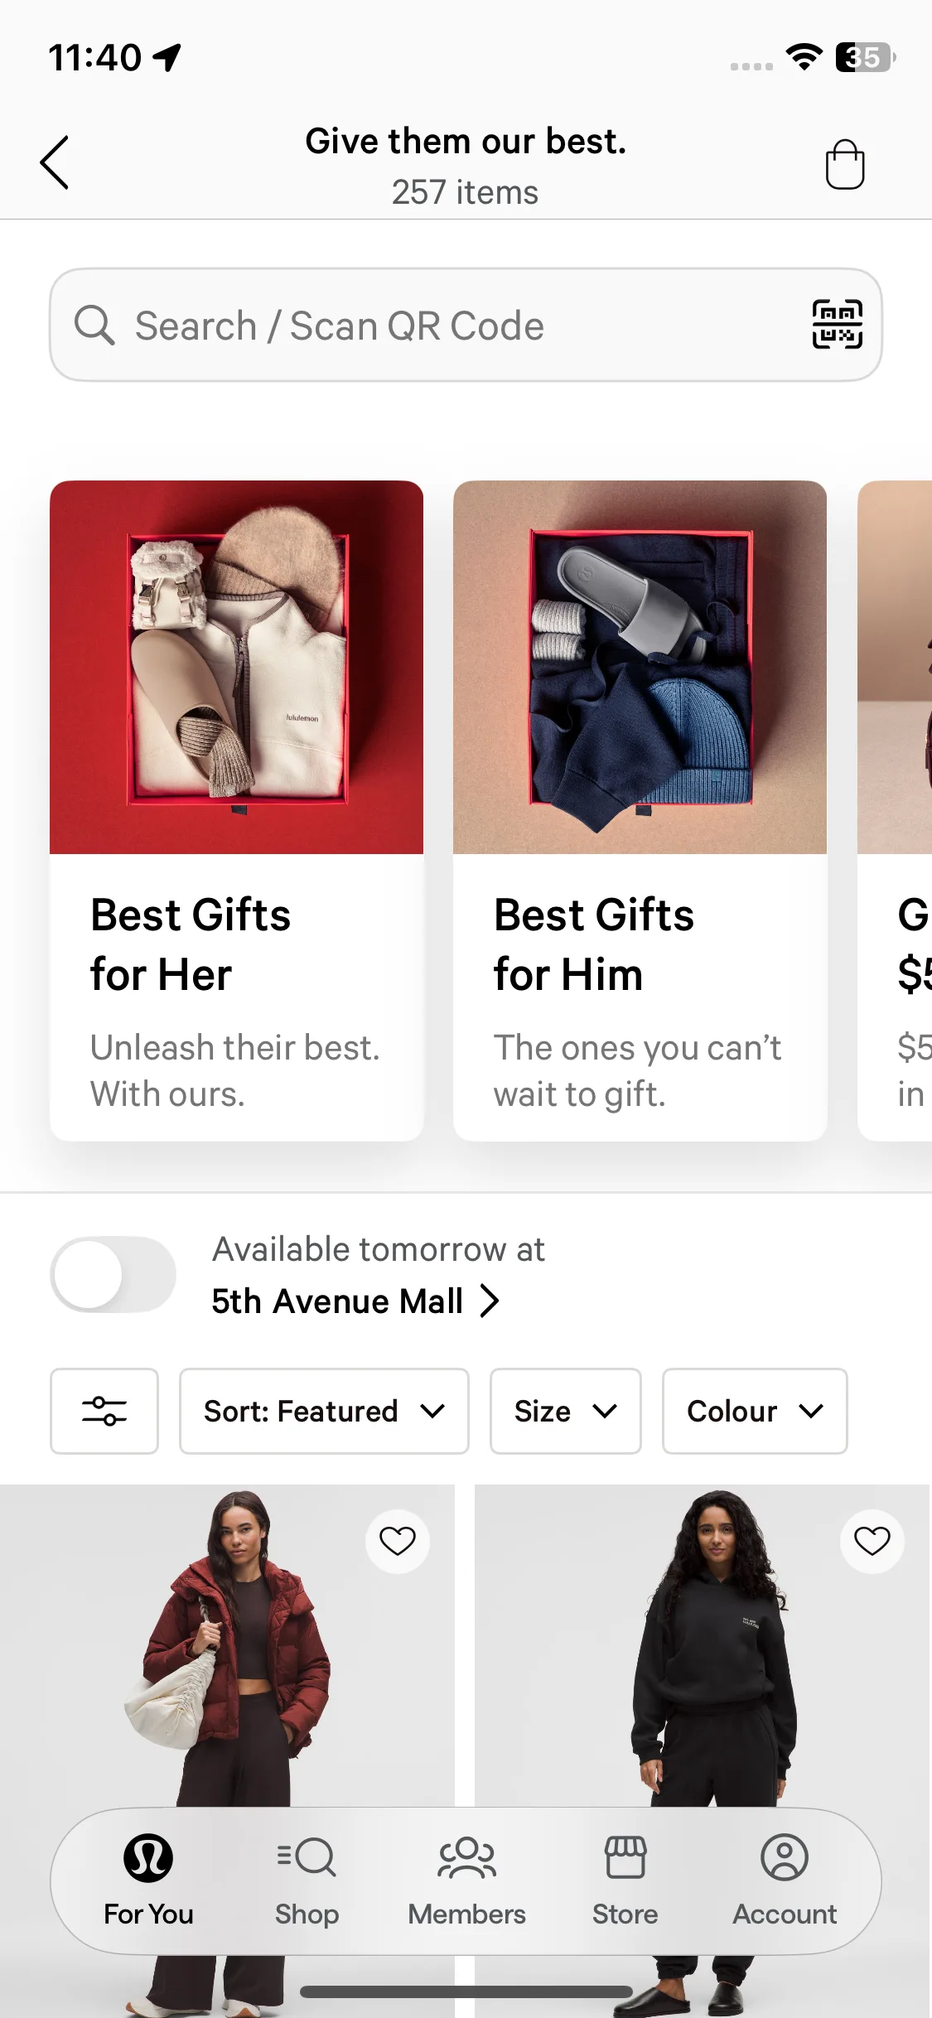Screen dimensions: 932x2018
Task: Open Best Gifts for Her collection
Action: tap(236, 810)
